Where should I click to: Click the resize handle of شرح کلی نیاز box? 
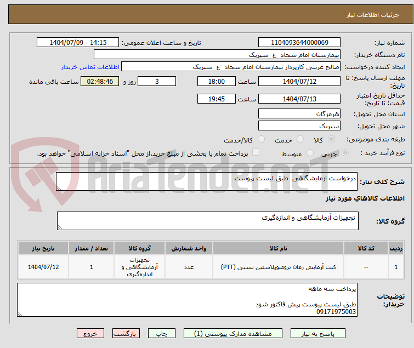click(x=59, y=187)
